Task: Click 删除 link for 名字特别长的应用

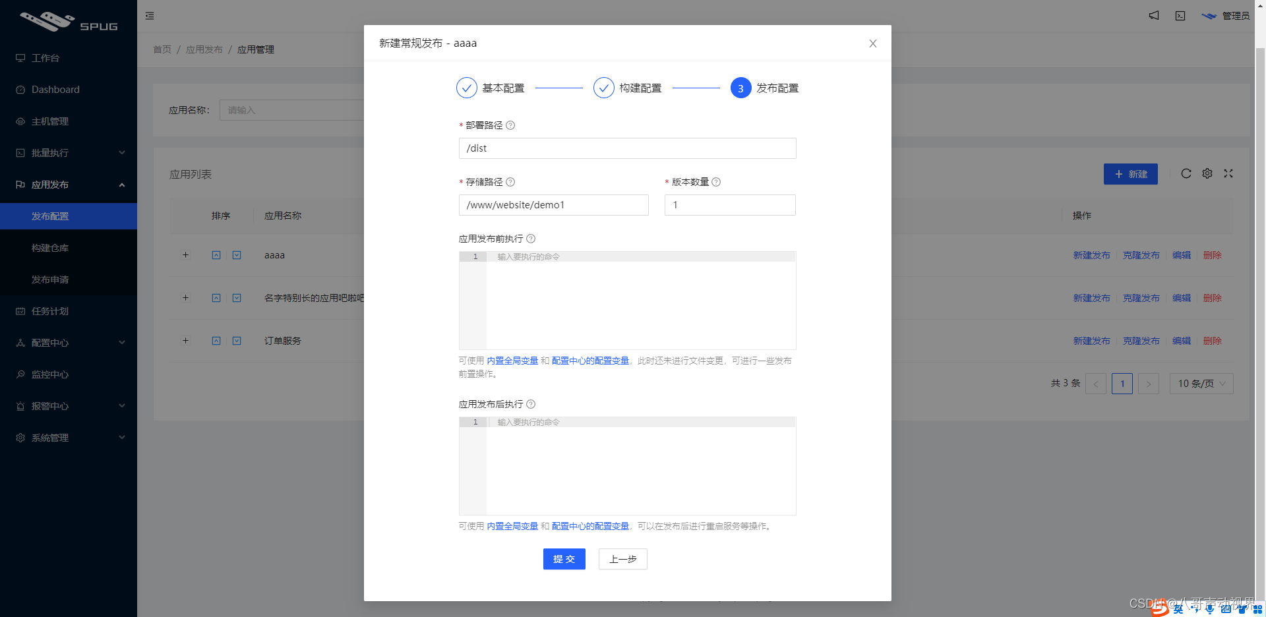Action: click(1213, 298)
